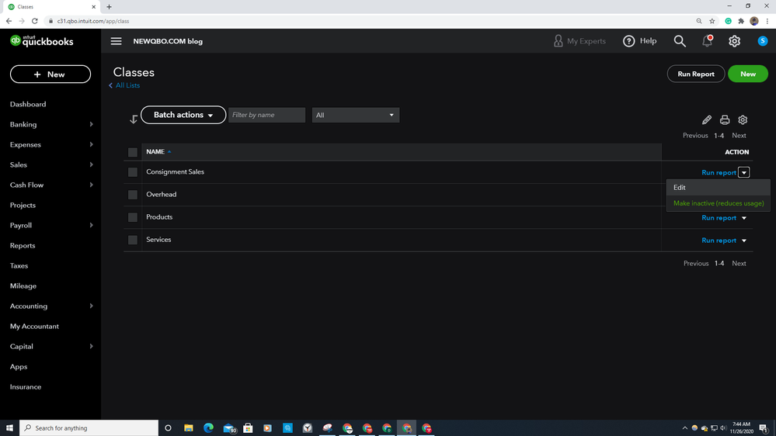The height and width of the screenshot is (436, 776).
Task: Bookmark this page with star icon
Action: coord(712,21)
